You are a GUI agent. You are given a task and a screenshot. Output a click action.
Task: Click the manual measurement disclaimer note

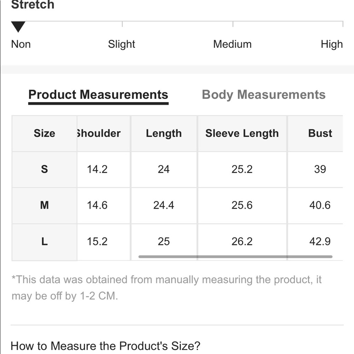click(166, 287)
